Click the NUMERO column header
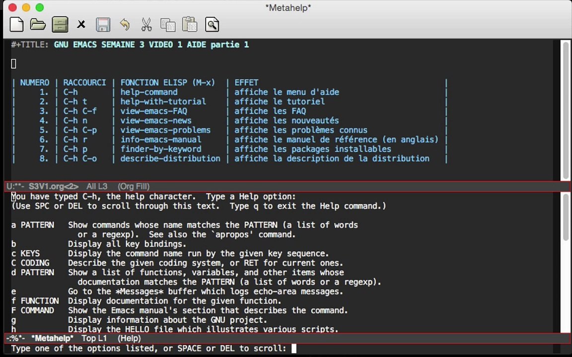 pyautogui.click(x=35, y=83)
